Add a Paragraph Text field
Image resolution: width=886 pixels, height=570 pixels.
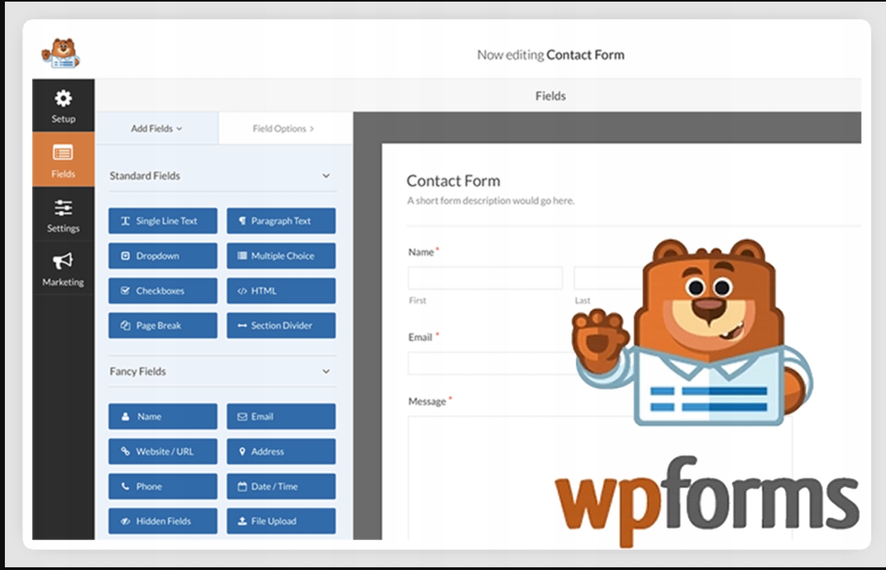pos(281,221)
